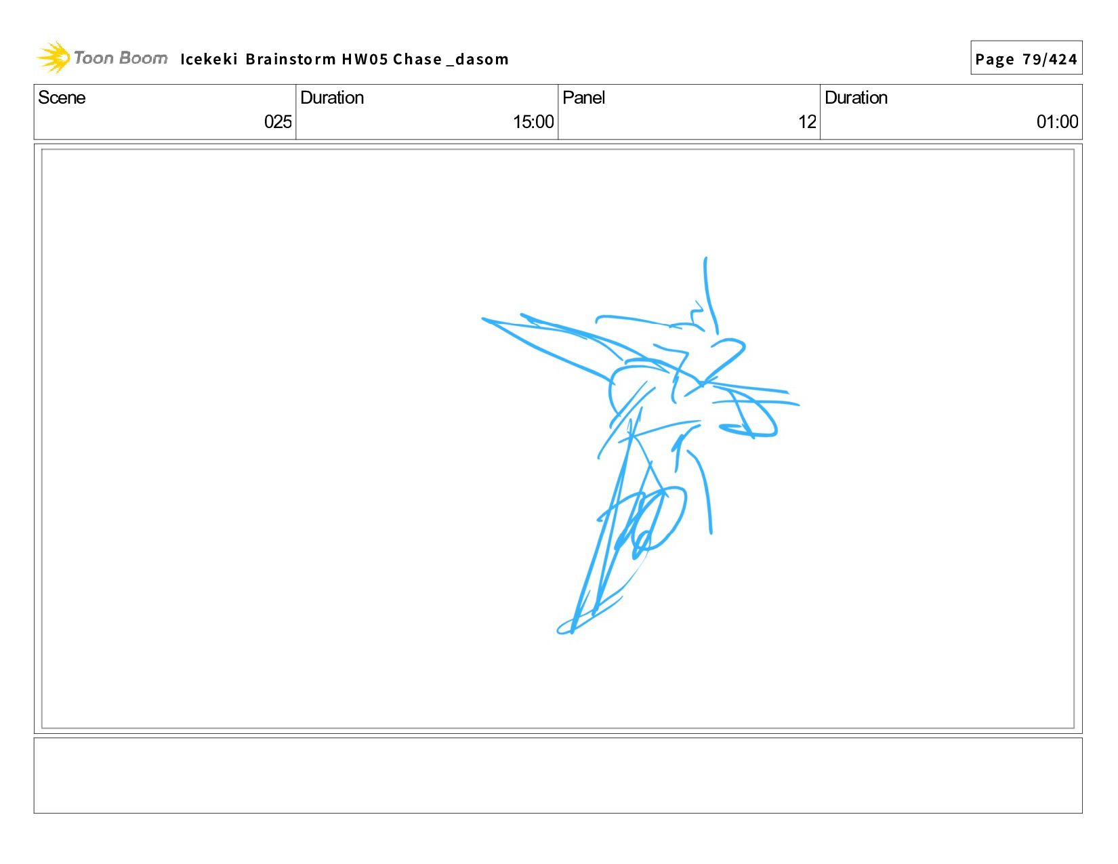Click the Toon Boom logo
The height and width of the screenshot is (864, 1118).
[x=102, y=58]
